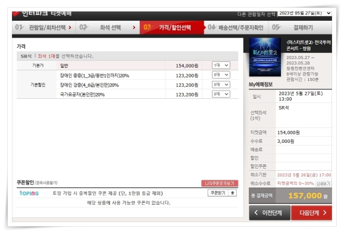Screen dimensions: 344x234
Task: Proceed with the 다음단계 button
Action: [311, 213]
